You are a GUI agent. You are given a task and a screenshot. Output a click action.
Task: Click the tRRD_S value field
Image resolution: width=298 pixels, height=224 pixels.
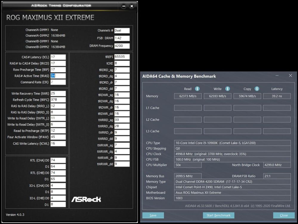[x=58, y=112]
